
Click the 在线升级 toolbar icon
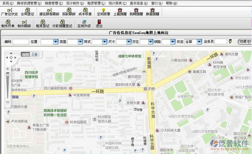pyautogui.click(x=84, y=24)
